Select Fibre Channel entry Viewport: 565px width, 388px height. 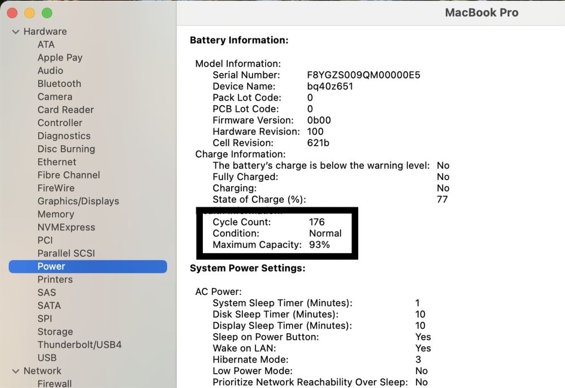[x=69, y=175]
